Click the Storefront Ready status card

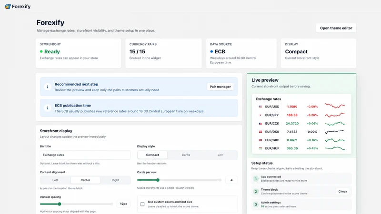[78, 53]
